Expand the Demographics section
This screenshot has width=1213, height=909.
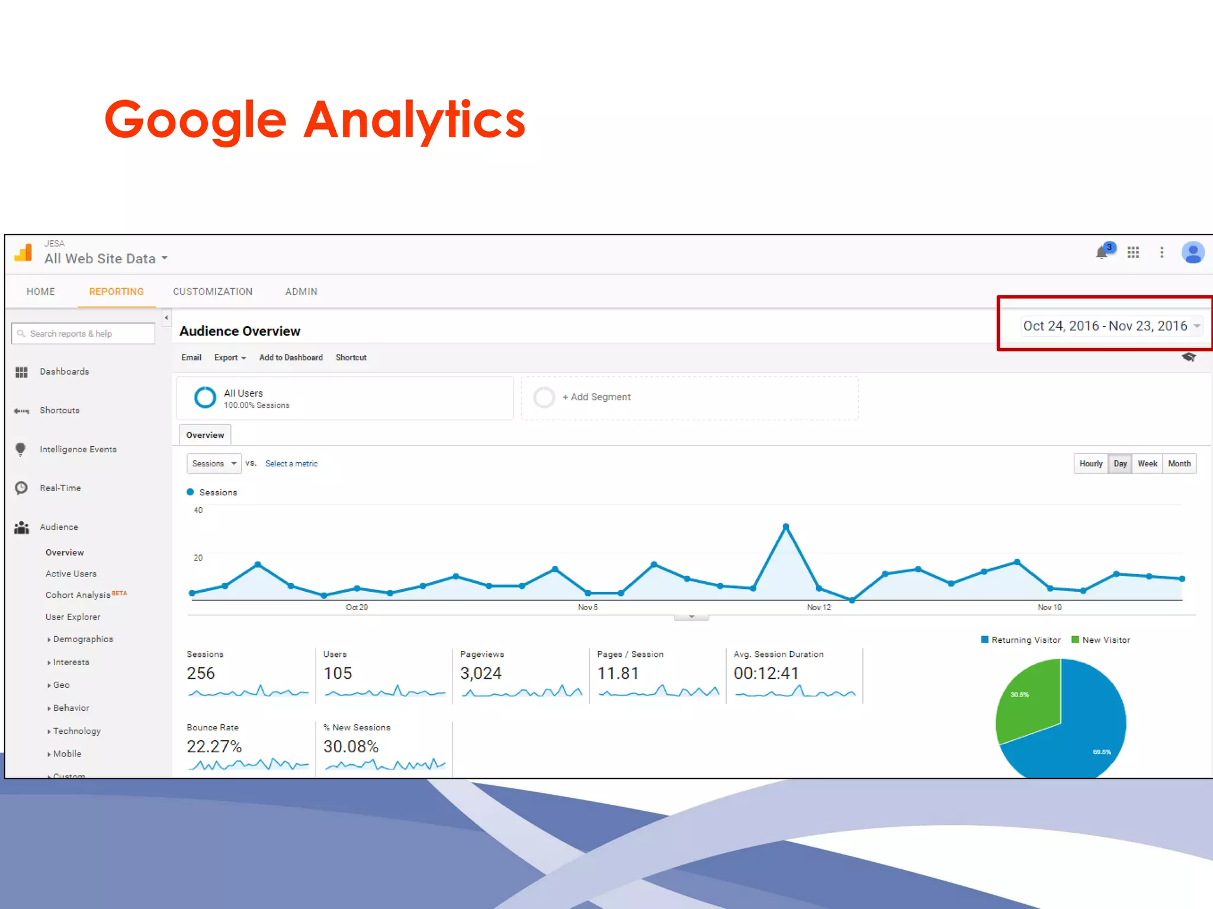[x=80, y=639]
